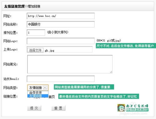
Task: Click the 网站Logo input field
Action: pyautogui.click(x=61, y=41)
